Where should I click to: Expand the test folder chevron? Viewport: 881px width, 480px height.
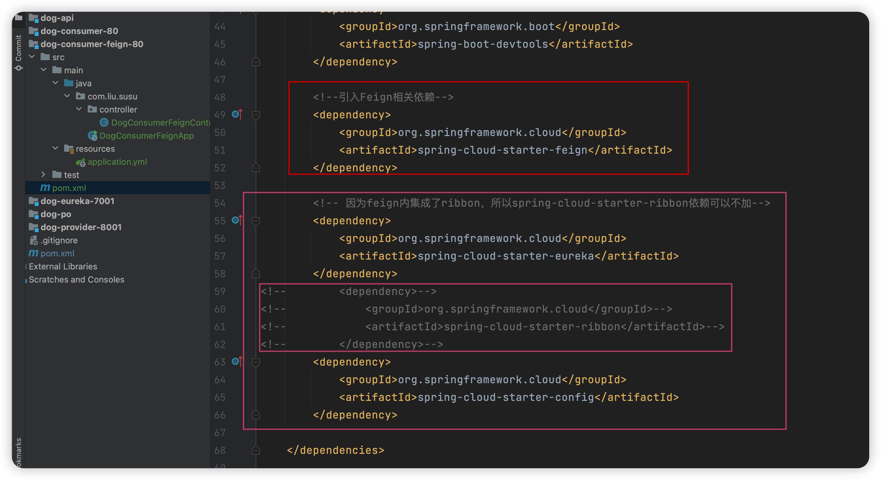coord(44,175)
